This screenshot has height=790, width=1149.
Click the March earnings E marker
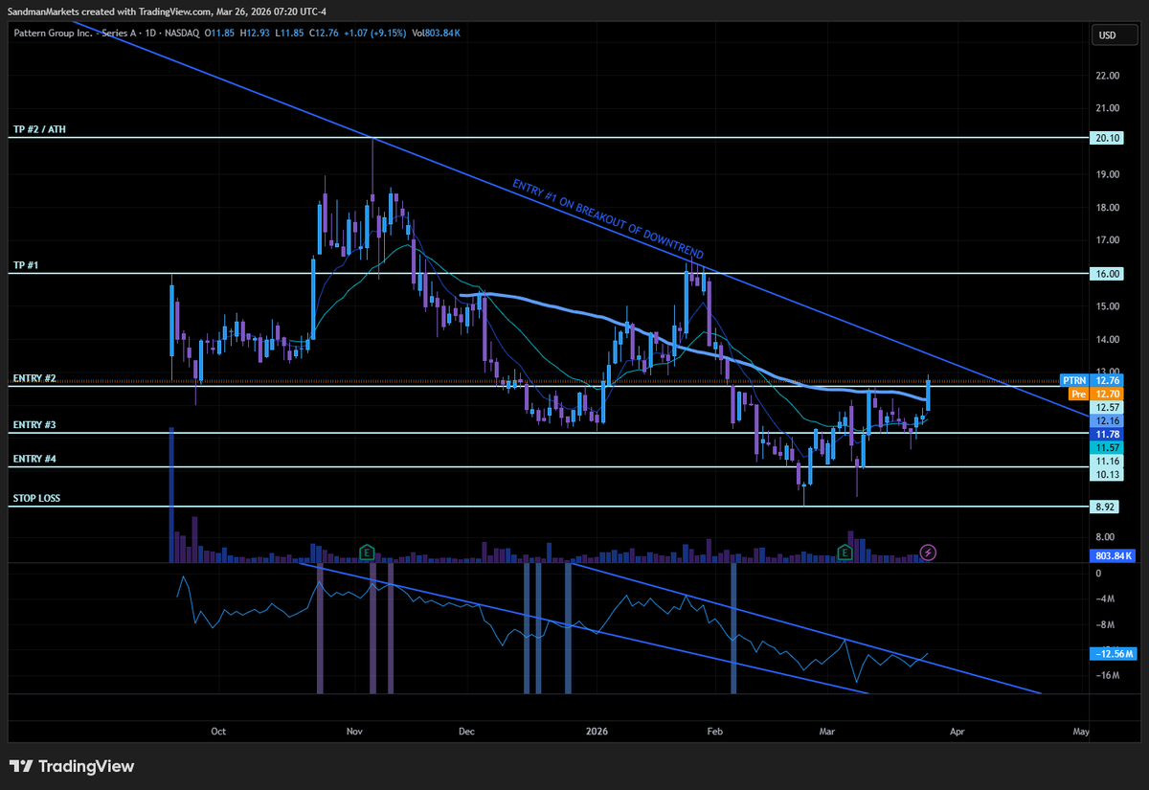(845, 552)
